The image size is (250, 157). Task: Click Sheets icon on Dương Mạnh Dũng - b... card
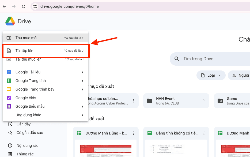(79, 133)
